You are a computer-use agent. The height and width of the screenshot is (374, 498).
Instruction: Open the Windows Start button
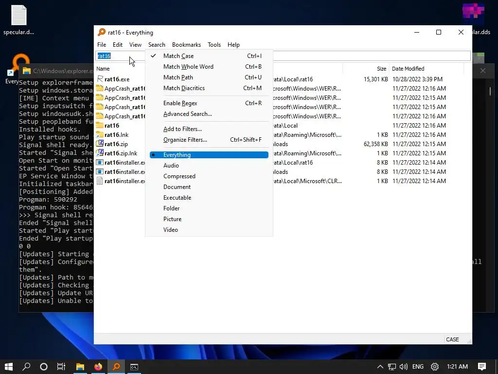(x=9, y=367)
